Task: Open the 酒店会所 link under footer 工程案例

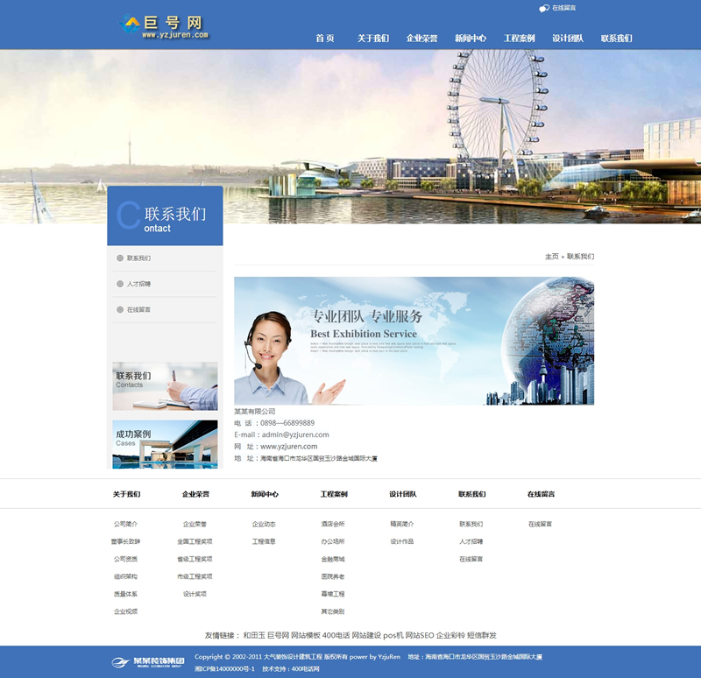Action: click(333, 524)
